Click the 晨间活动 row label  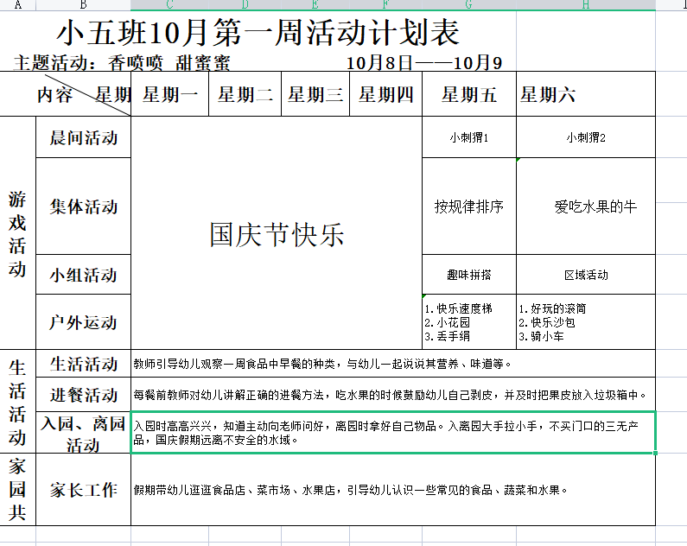pyautogui.click(x=83, y=137)
